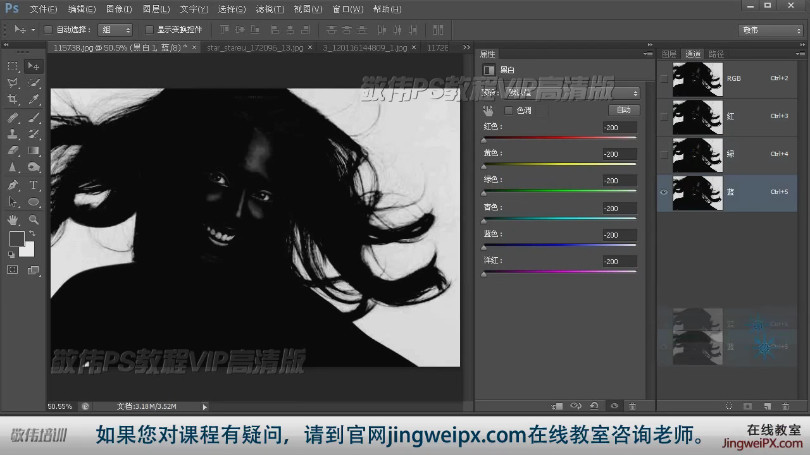
Task: Click the background color swatch
Action: click(27, 250)
